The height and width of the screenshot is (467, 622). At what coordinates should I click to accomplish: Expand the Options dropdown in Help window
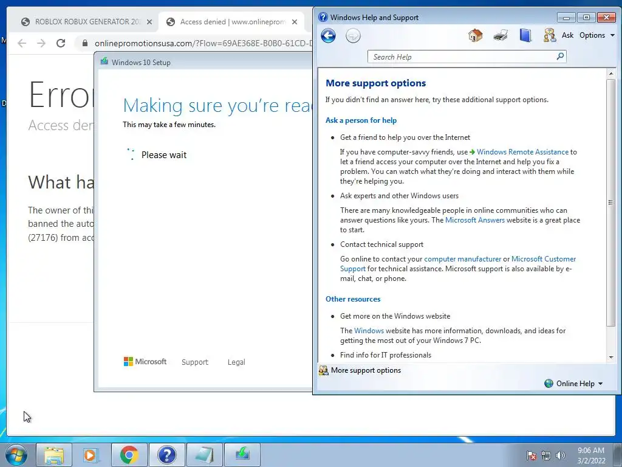coord(596,35)
